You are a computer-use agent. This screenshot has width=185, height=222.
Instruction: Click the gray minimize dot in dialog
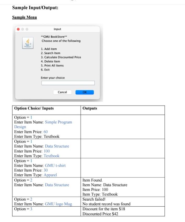click(23, 29)
